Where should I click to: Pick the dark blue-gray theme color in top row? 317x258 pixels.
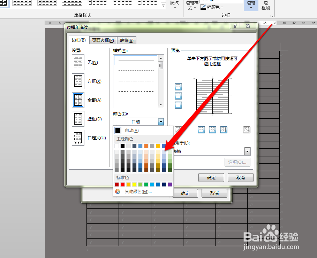135,146
